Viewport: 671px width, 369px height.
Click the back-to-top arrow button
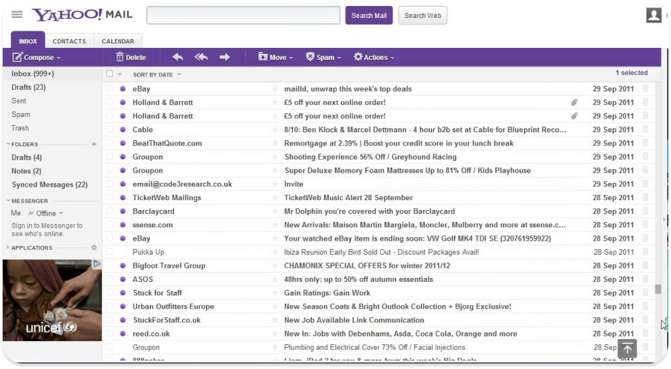pos(627,348)
